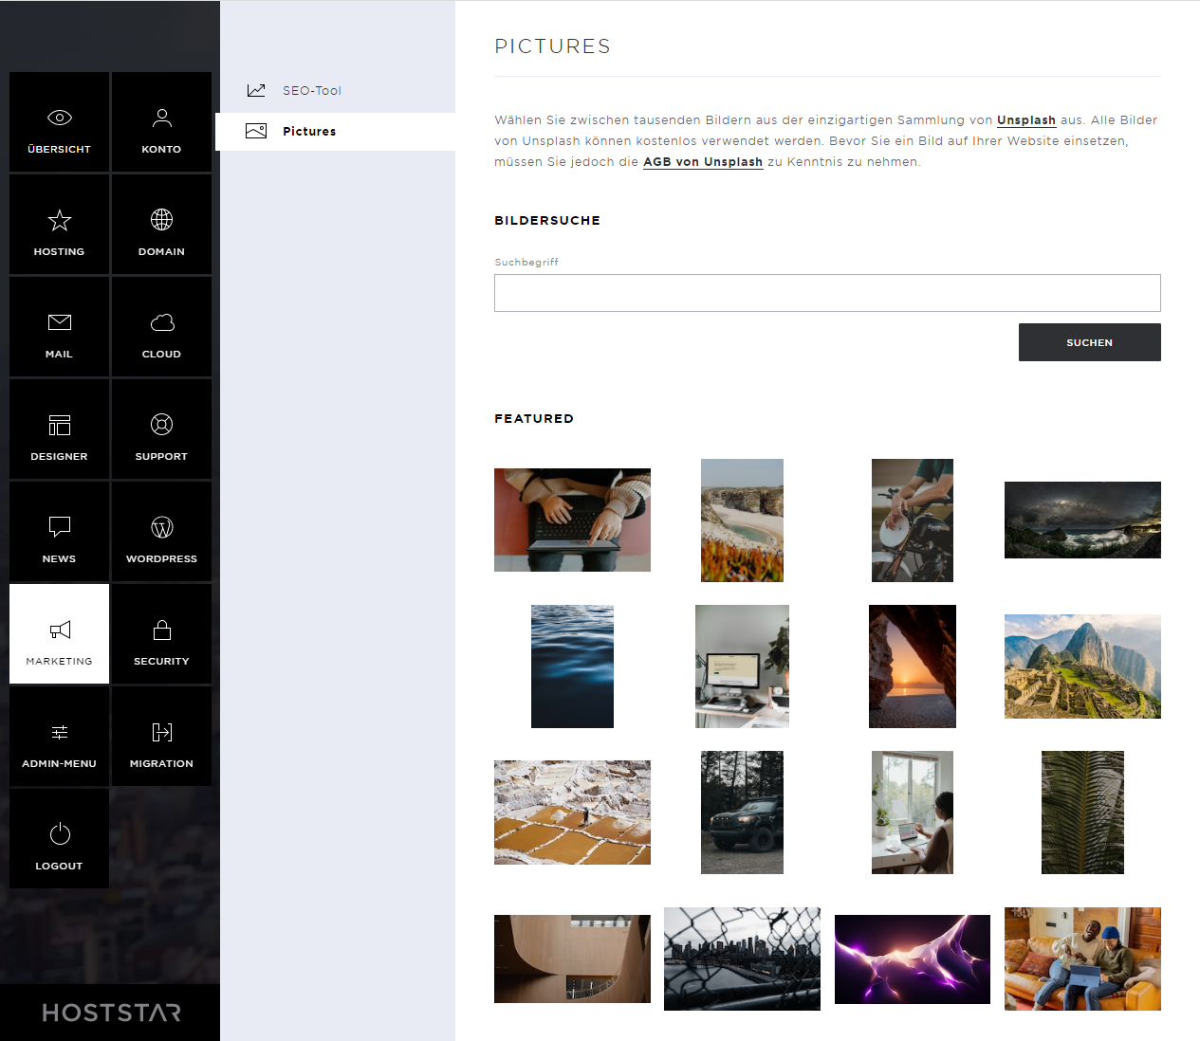Image resolution: width=1200 pixels, height=1041 pixels.
Task: Open the Übersicht eye icon tile
Action: click(x=59, y=122)
